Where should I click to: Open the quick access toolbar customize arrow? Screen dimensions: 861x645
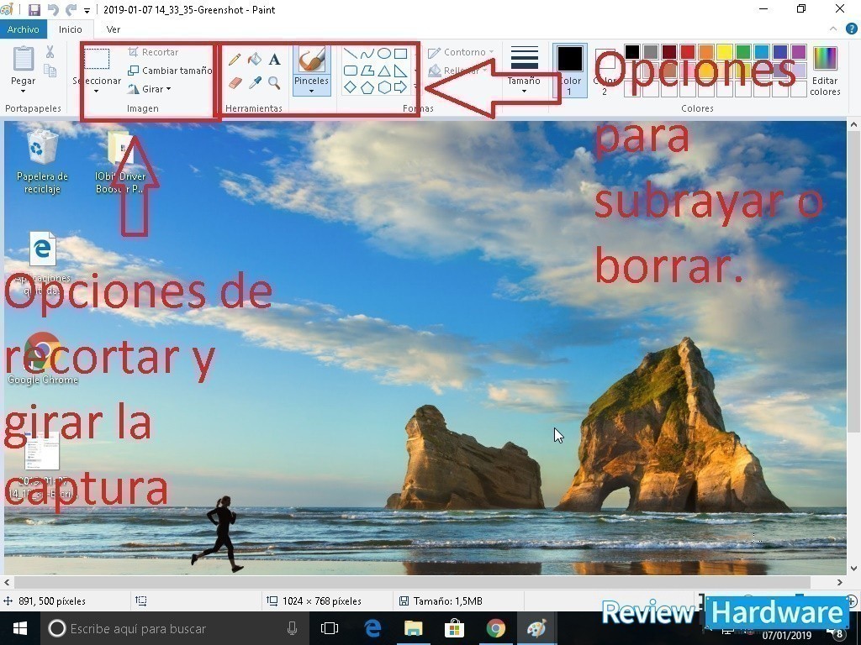87,10
